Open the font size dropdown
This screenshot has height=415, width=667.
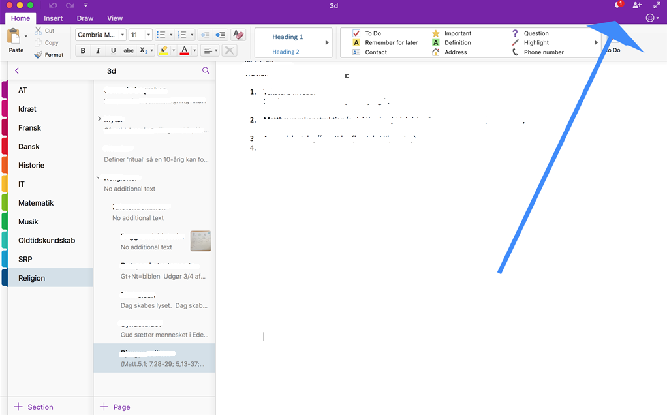coord(148,35)
